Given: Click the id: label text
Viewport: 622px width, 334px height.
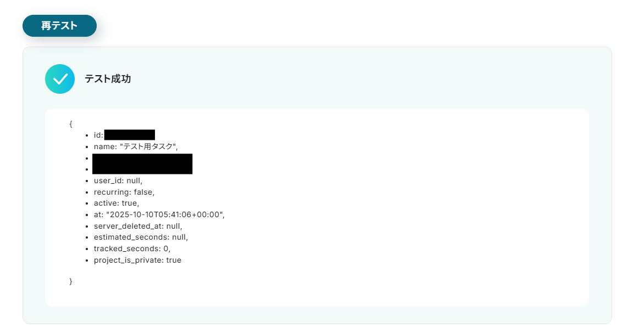Looking at the screenshot, I should 98,135.
